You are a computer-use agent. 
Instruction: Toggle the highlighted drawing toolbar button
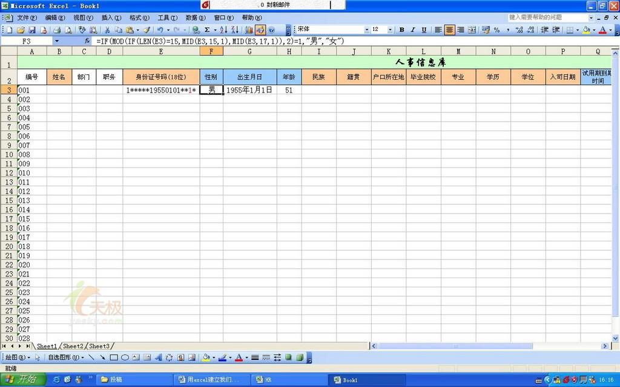point(260,30)
